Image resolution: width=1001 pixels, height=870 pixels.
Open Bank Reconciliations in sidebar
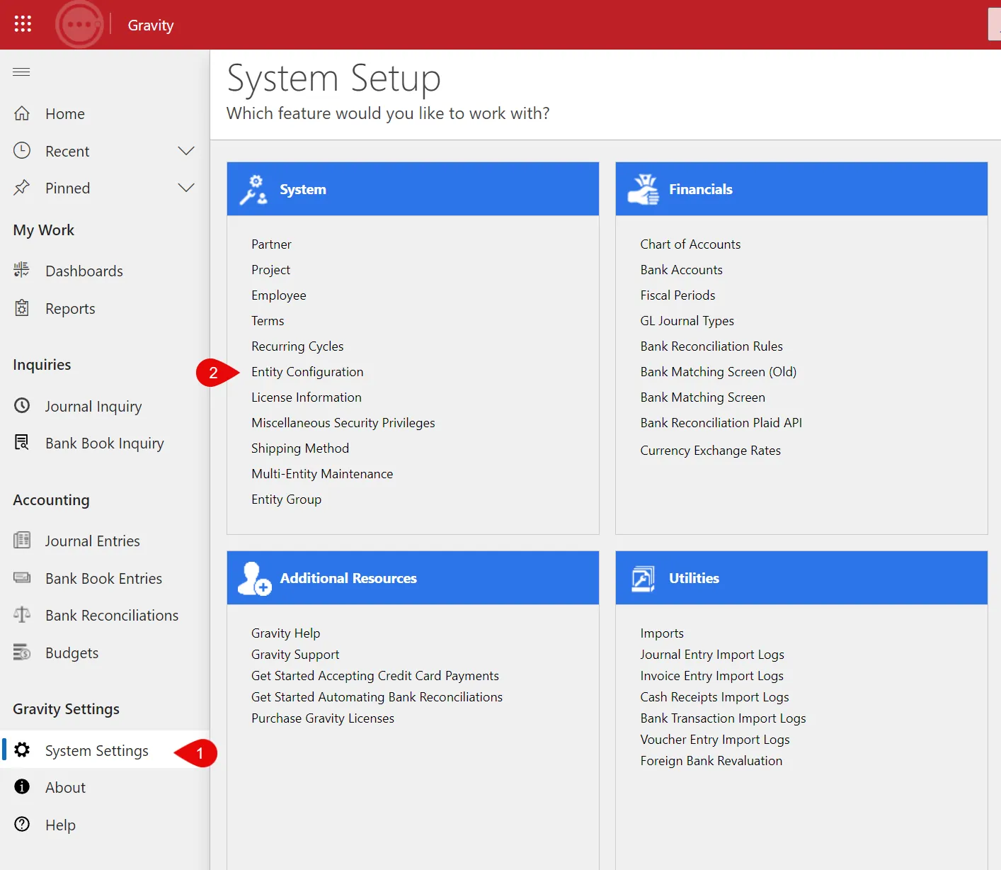pos(112,615)
